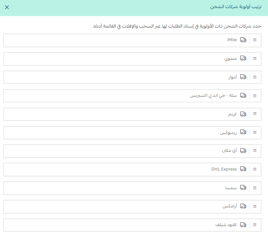The width and height of the screenshot is (268, 232).
Task: Click the drag handle for كريم
Action: (255, 114)
